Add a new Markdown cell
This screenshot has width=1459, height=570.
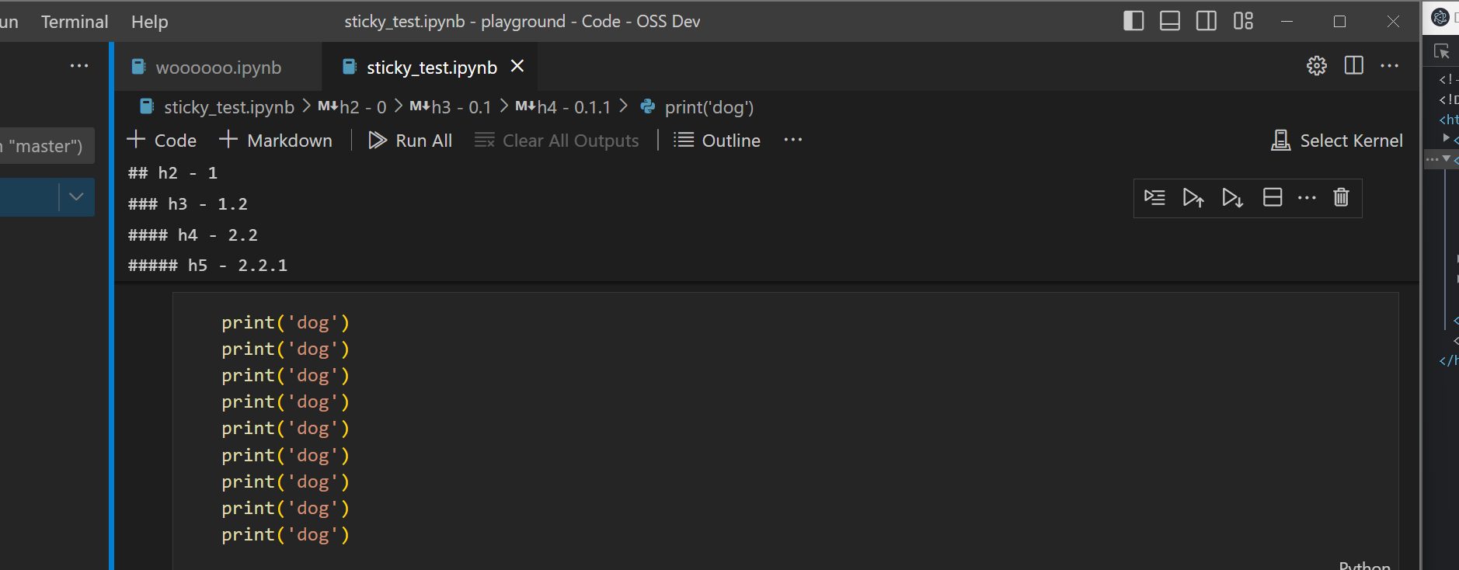[x=276, y=141]
